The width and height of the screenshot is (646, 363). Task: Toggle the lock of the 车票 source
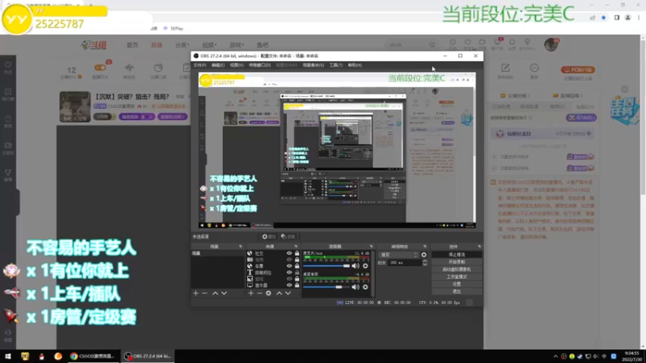(296, 266)
